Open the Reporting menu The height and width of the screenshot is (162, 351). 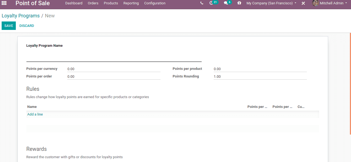(131, 3)
